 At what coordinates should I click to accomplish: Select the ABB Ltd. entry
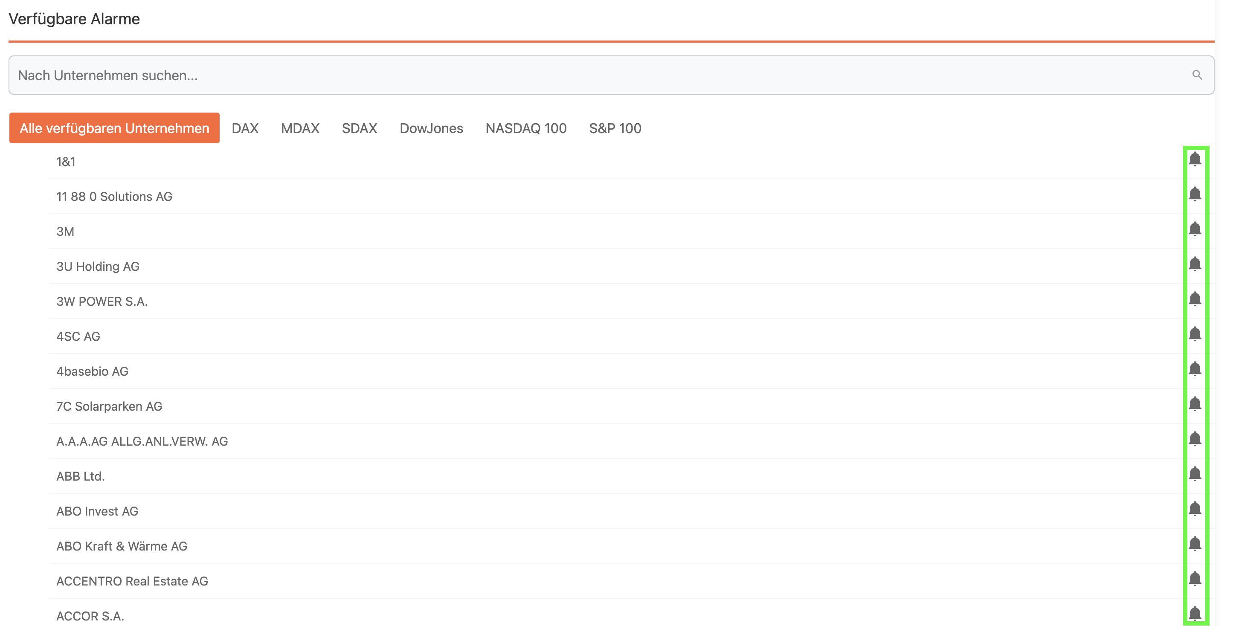tap(81, 477)
